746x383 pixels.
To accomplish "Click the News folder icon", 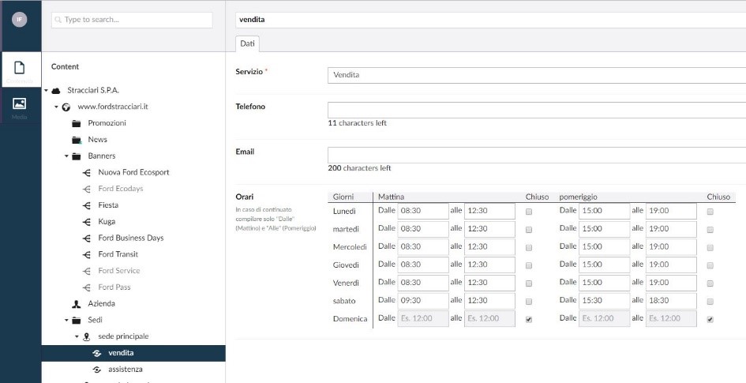I will click(77, 140).
